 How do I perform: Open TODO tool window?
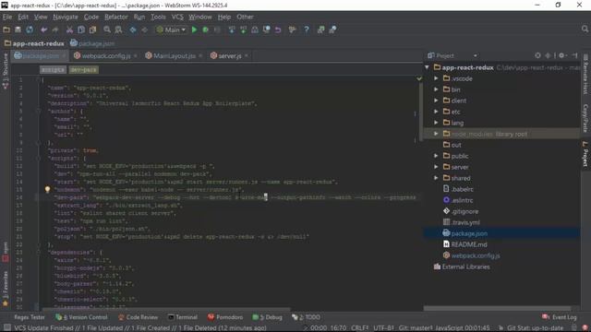[x=306, y=317]
